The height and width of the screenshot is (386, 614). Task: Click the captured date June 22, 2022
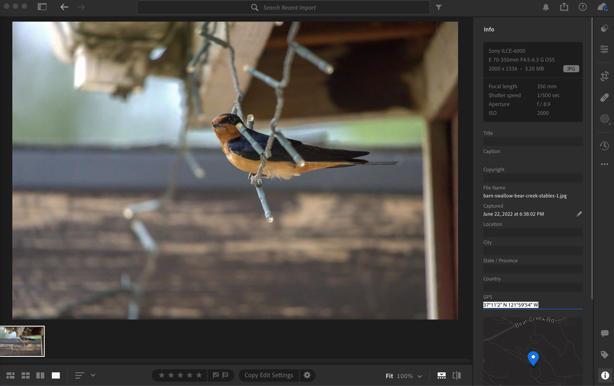tap(513, 214)
